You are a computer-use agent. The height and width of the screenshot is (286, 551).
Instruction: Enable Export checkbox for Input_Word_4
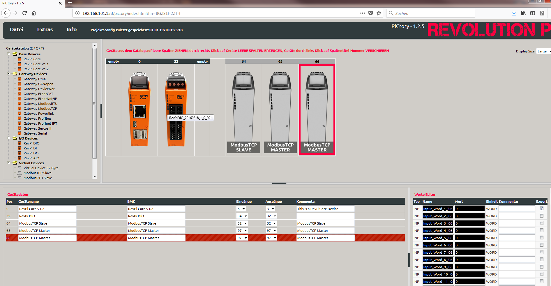coord(541,230)
